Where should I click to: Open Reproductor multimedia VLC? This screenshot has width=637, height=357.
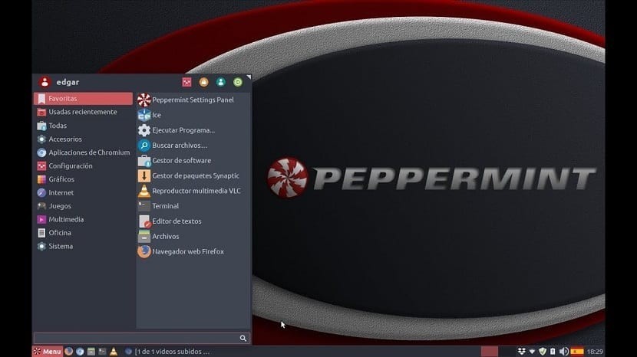click(196, 191)
